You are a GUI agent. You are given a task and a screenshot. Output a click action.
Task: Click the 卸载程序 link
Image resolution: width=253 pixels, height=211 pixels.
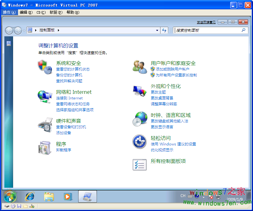pyautogui.click(x=64, y=150)
